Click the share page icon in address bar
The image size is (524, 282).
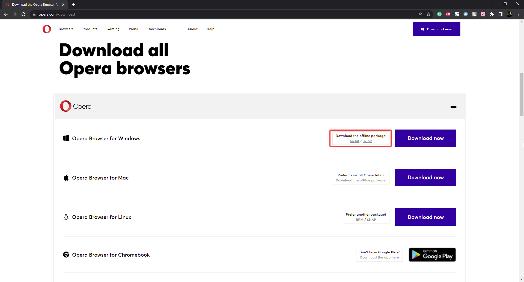coord(420,14)
